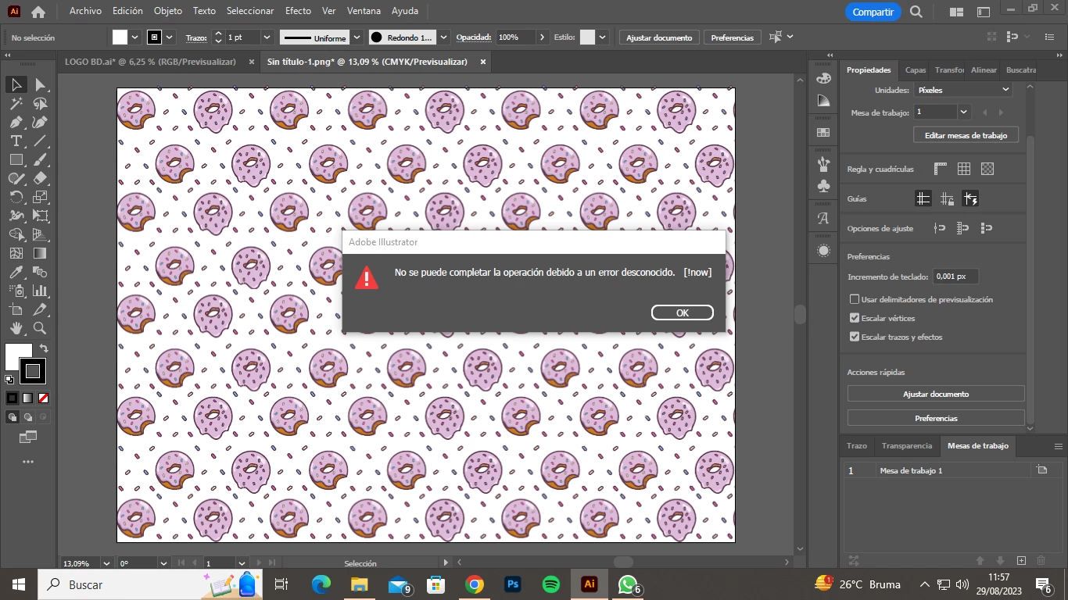Toggle transparency grid icon

click(987, 169)
